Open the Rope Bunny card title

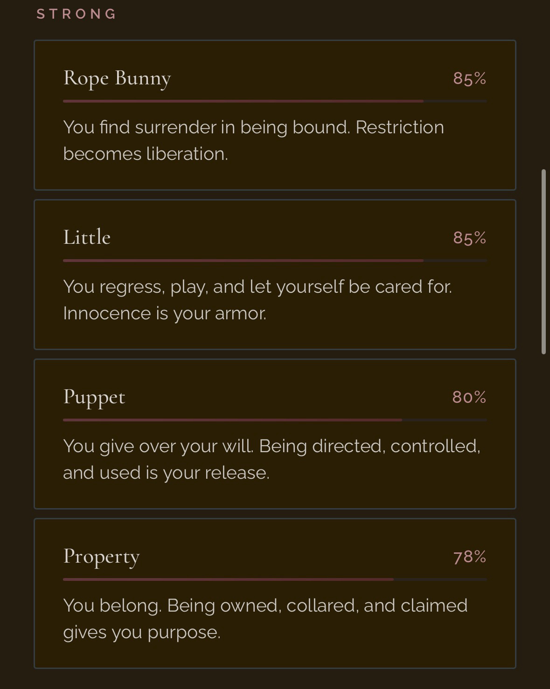[x=117, y=78]
